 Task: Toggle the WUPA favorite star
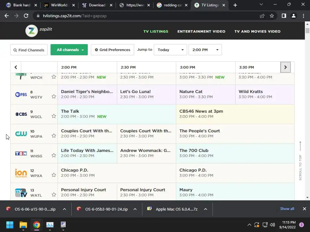(54, 136)
